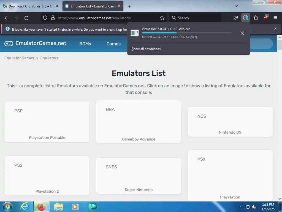Click the page scrollbar up arrow
Viewport: 282px width, 212px height.
[x=280, y=38]
